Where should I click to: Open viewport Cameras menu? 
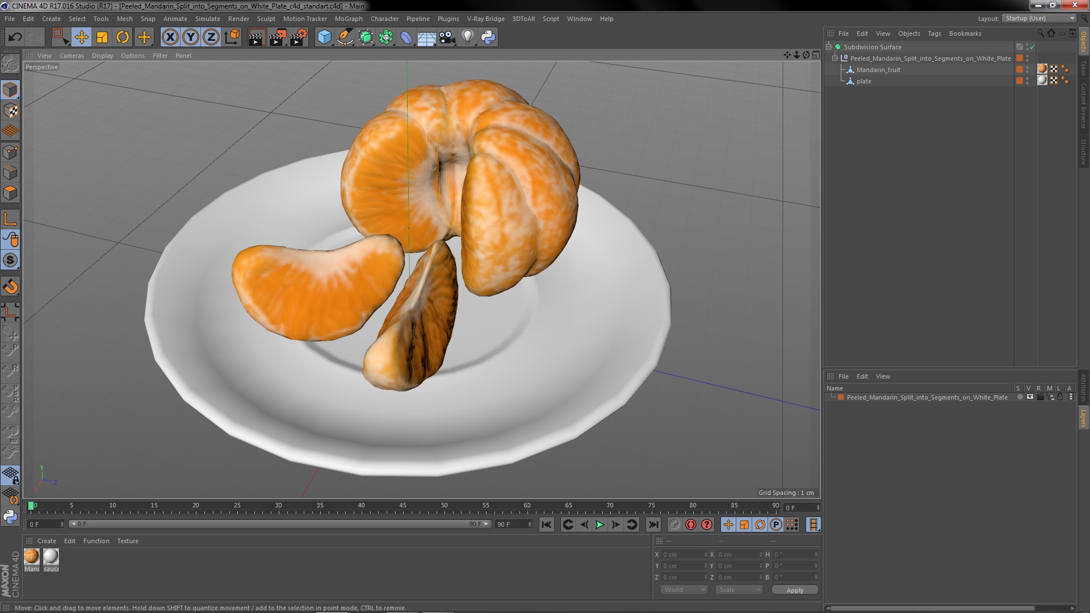point(72,56)
